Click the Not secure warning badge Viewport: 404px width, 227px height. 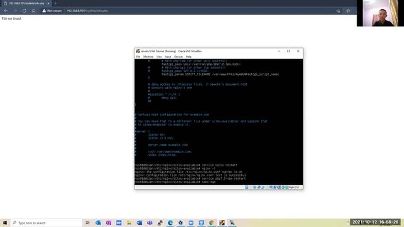click(52, 11)
